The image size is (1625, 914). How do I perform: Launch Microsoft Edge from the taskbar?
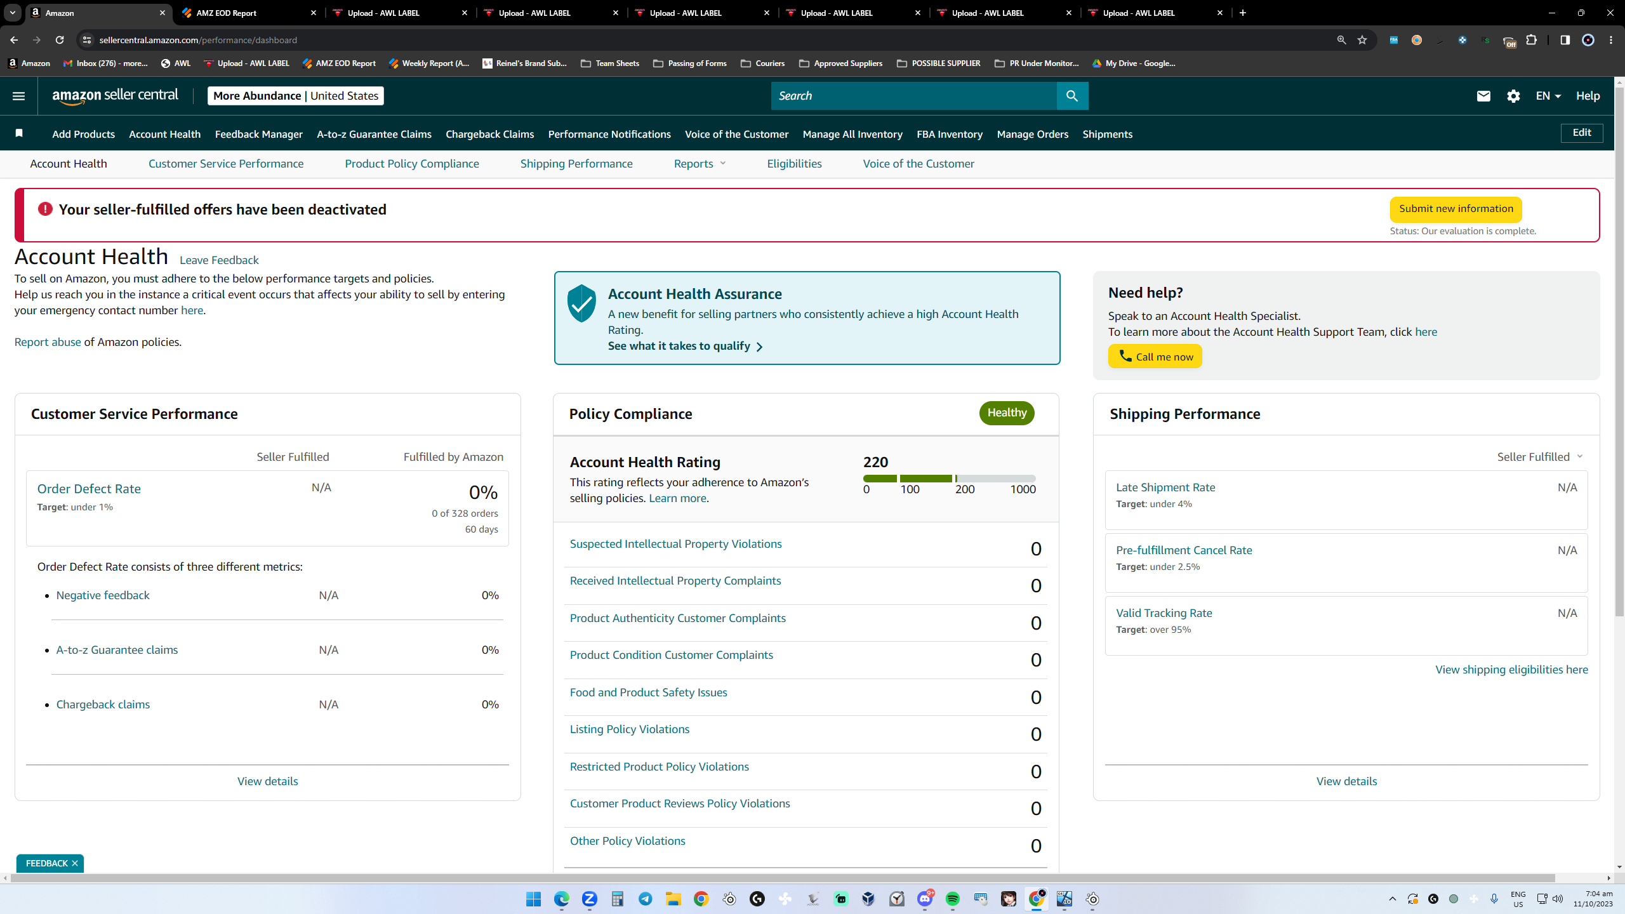point(561,899)
